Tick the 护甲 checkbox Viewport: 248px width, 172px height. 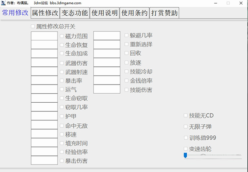point(62,116)
